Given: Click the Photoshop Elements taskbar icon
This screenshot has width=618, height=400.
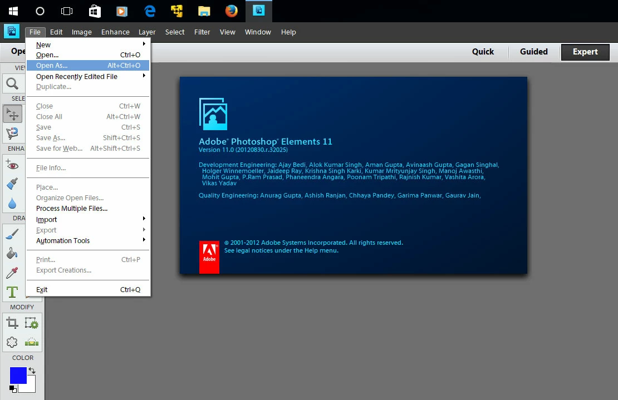Looking at the screenshot, I should pos(258,11).
